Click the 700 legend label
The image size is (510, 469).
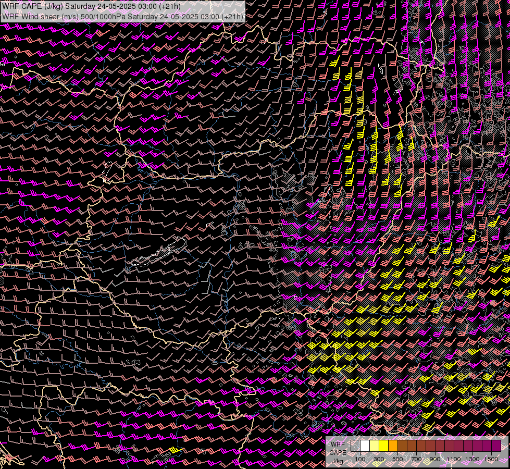point(416,459)
